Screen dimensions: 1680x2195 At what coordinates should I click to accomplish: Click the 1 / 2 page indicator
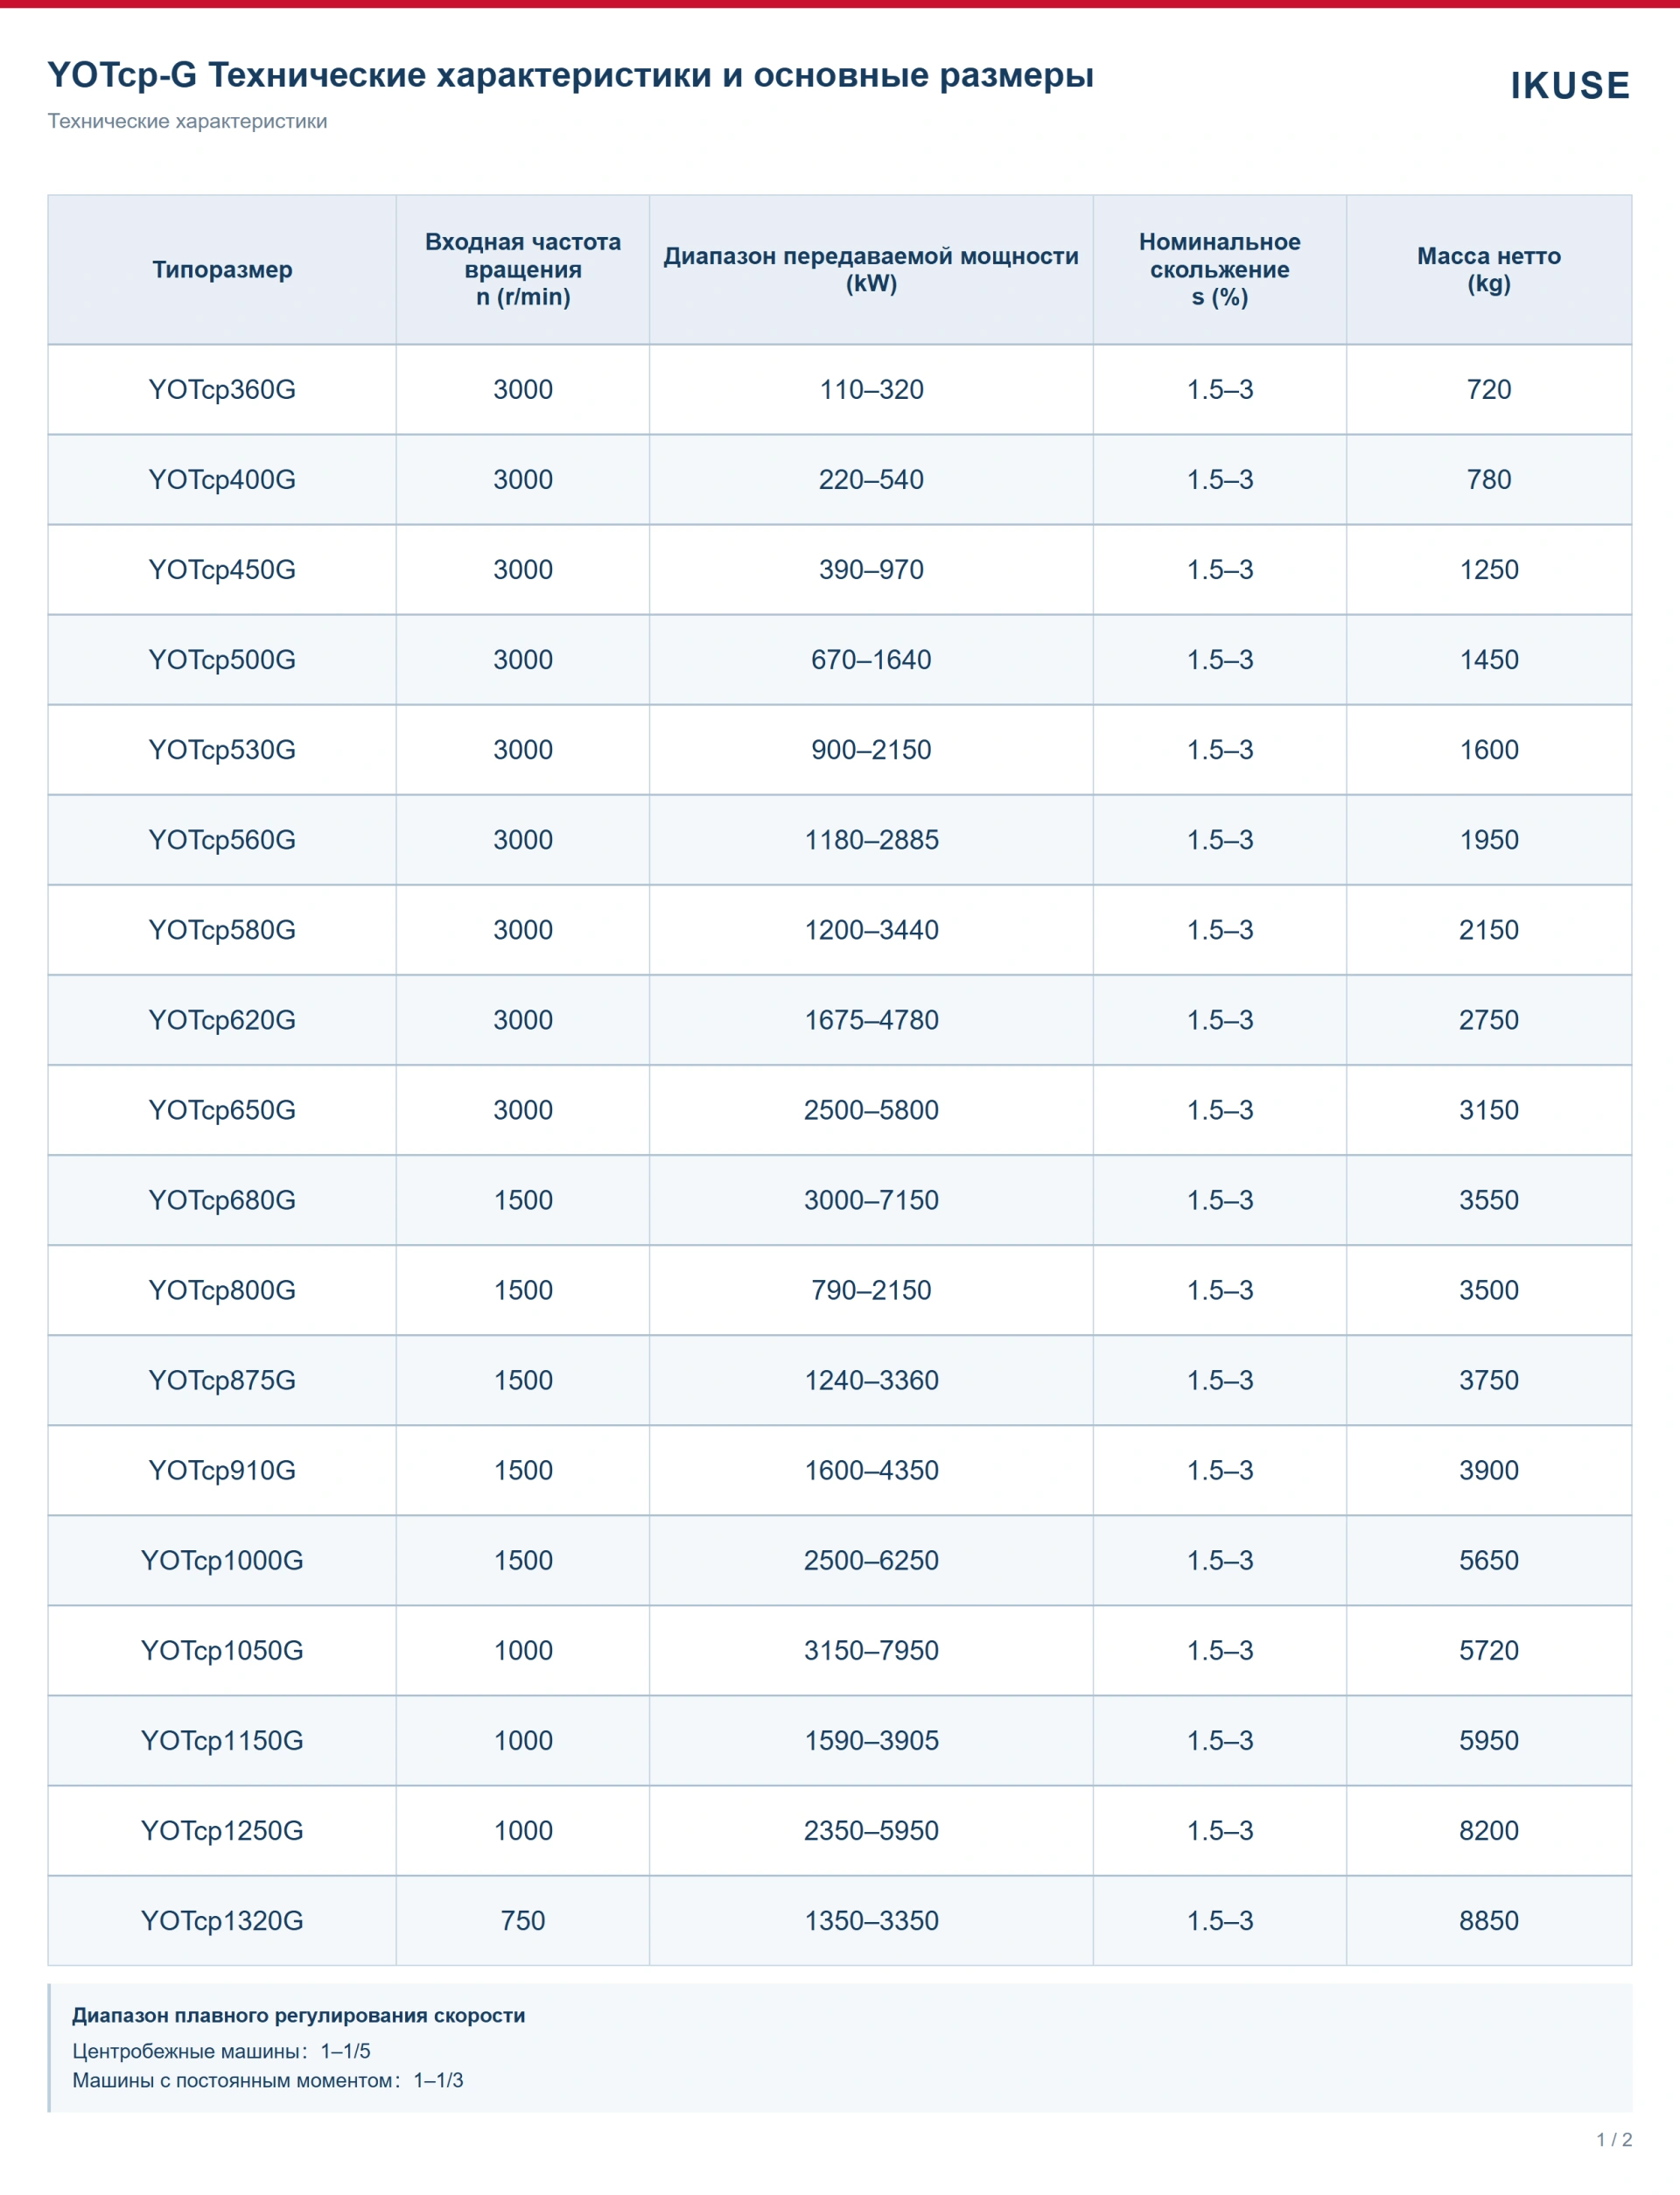coord(1613,2139)
